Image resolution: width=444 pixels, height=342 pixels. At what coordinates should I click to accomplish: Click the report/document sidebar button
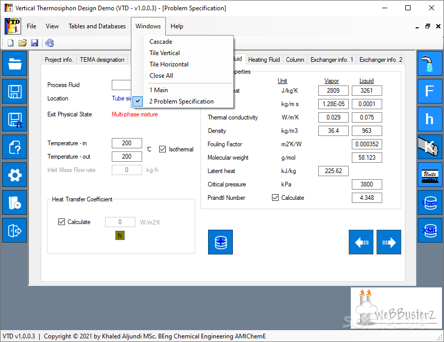pyautogui.click(x=14, y=202)
